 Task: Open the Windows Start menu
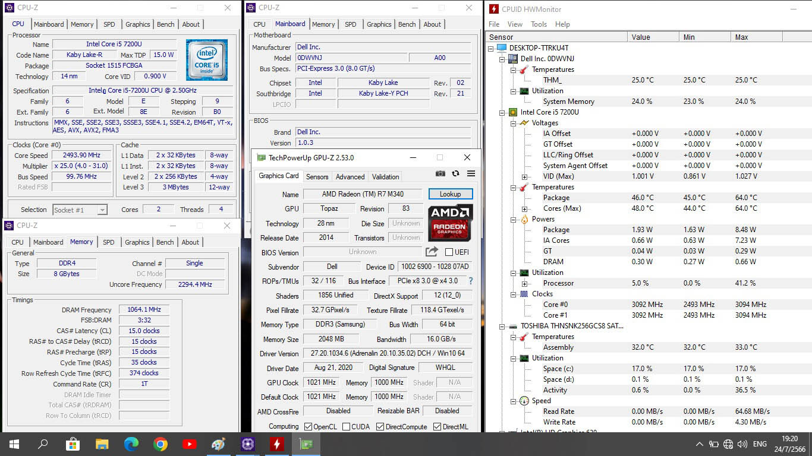pyautogui.click(x=14, y=444)
